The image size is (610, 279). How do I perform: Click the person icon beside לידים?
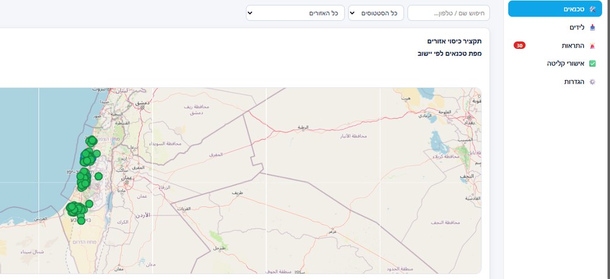[x=592, y=27]
